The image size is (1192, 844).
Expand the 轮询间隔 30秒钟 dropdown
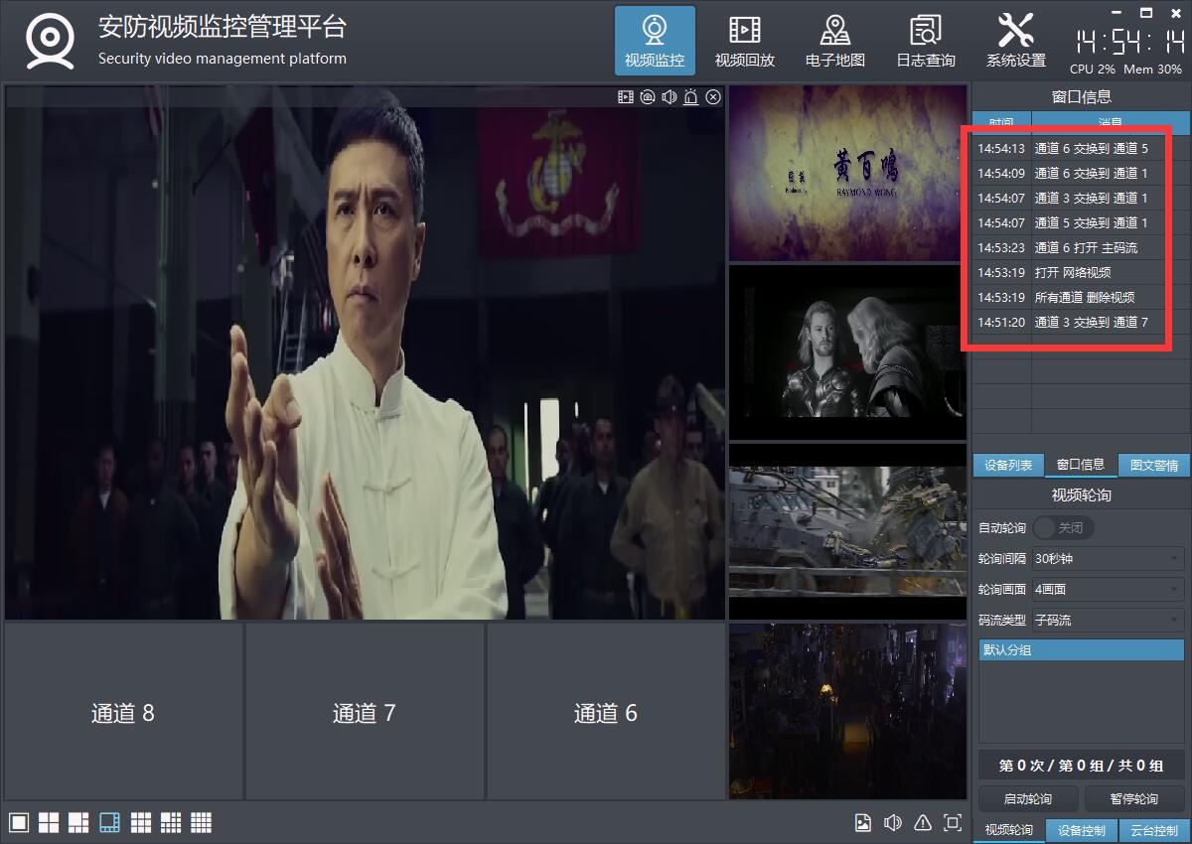click(x=1108, y=558)
